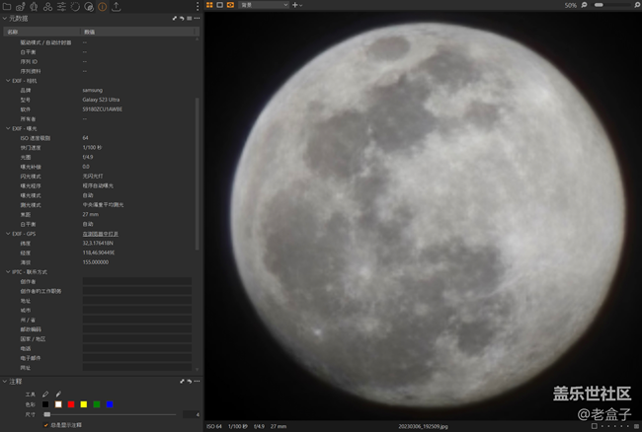Select the annotation pen tool
The image size is (642, 432).
(x=45, y=394)
